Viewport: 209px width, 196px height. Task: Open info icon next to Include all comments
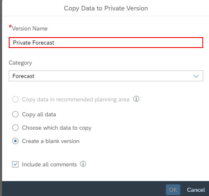click(83, 164)
